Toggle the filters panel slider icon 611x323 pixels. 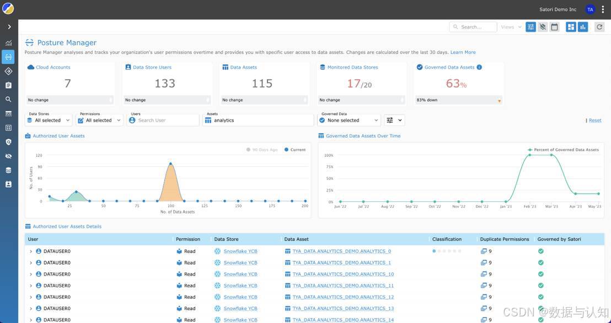(530, 27)
